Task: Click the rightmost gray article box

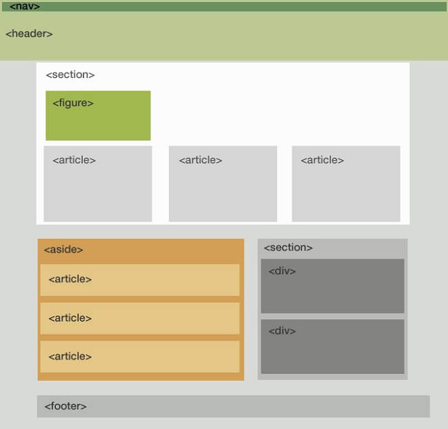Action: point(346,183)
